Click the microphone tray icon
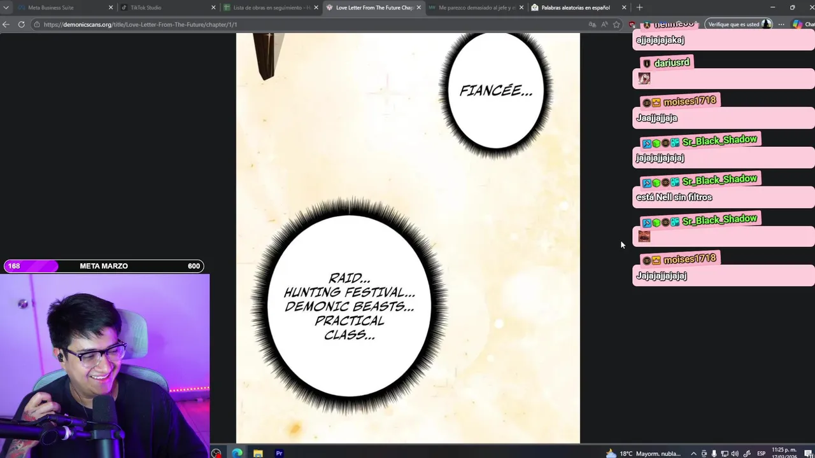This screenshot has height=458, width=815. [714, 454]
